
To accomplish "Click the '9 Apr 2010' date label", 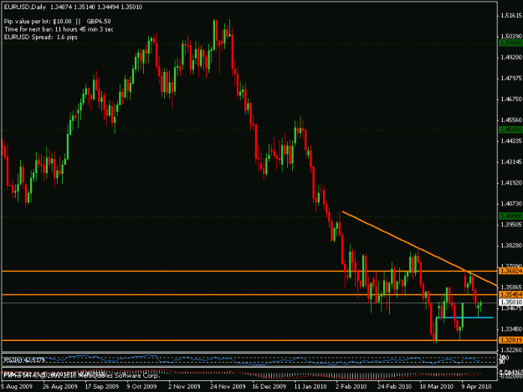I will coord(476,386).
